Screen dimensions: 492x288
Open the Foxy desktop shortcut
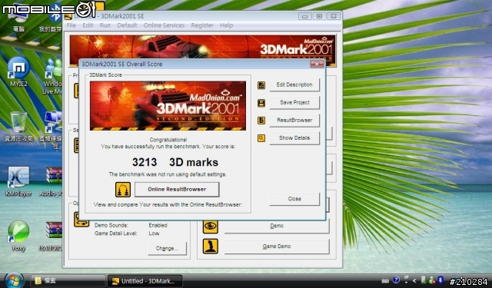point(18,237)
